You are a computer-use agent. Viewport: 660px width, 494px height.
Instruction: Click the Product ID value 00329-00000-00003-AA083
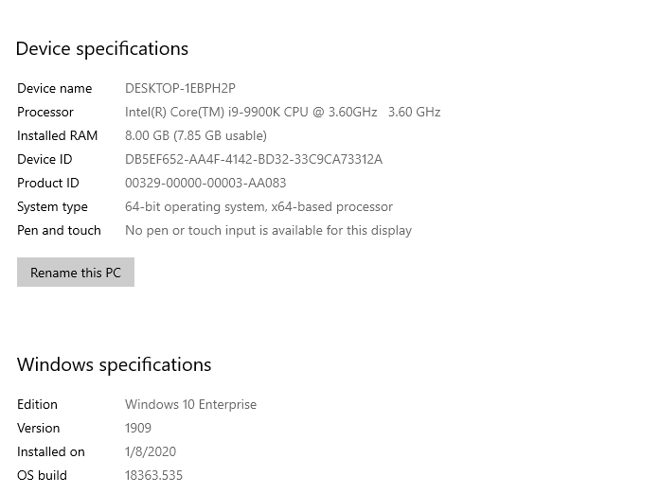click(x=205, y=184)
